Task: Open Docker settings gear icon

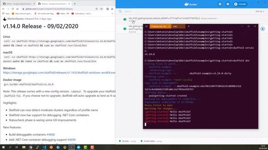Action: 220,4
